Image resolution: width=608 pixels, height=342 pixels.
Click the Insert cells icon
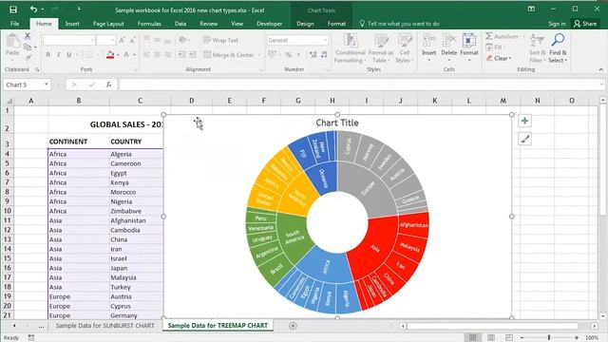click(x=428, y=40)
